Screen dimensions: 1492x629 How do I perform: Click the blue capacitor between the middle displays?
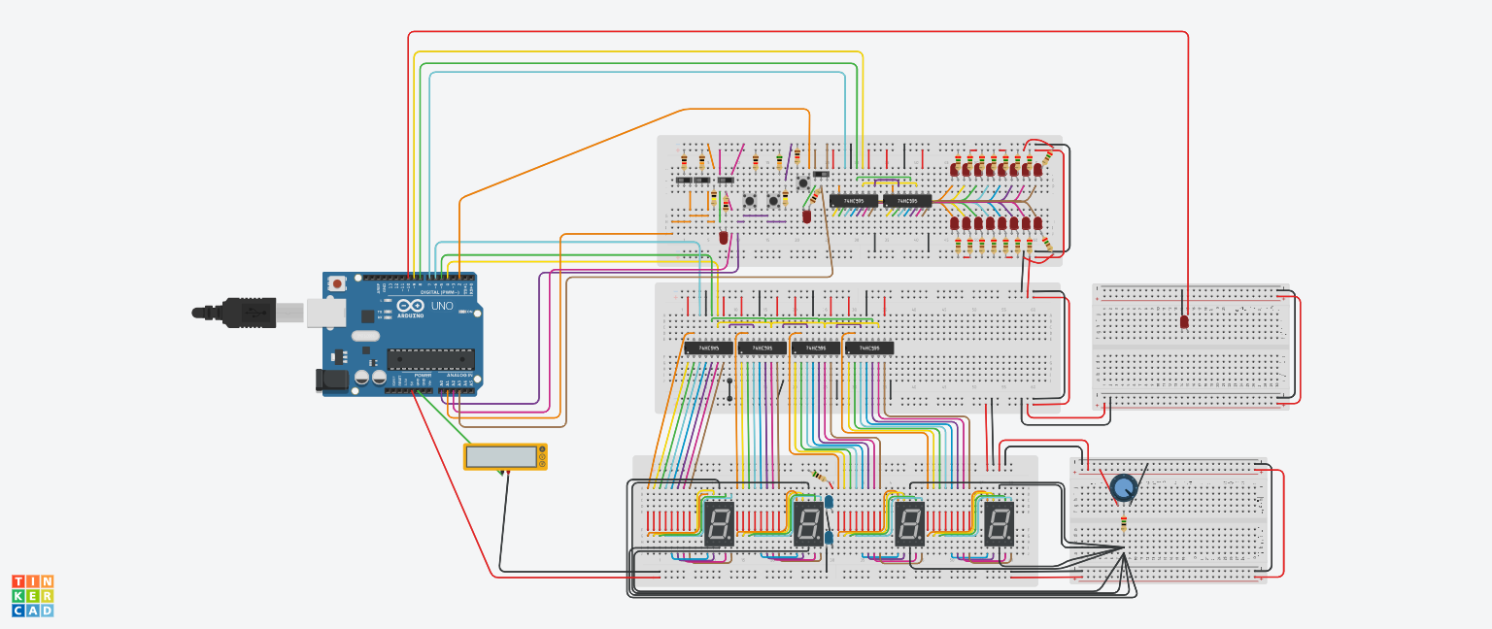click(x=829, y=501)
